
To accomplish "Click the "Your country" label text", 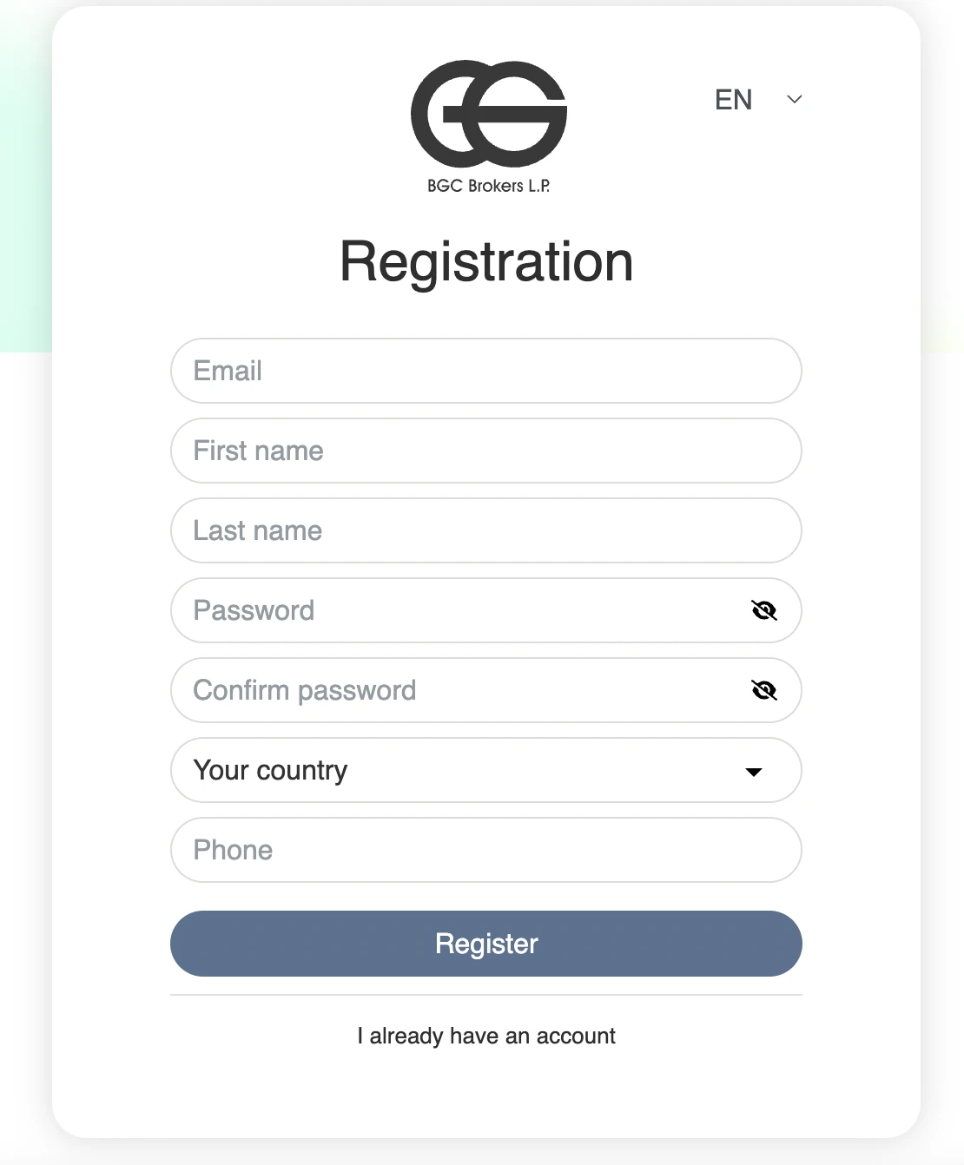I will tap(270, 770).
